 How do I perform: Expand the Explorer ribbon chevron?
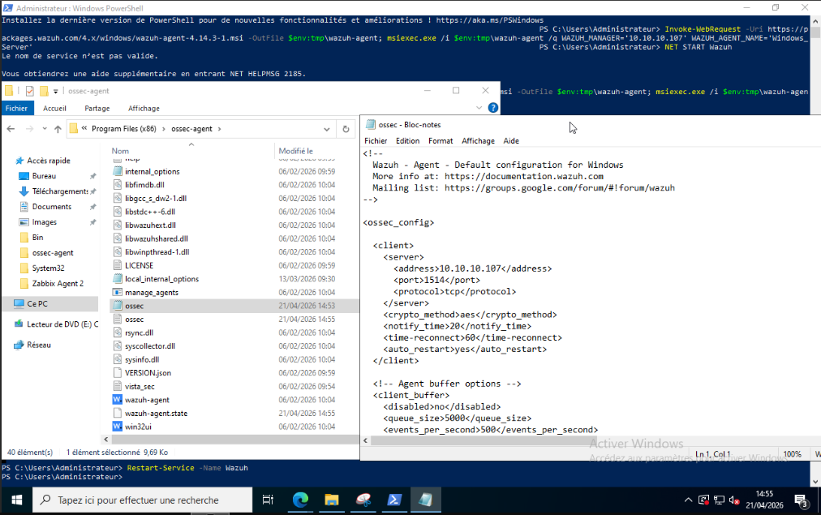coord(479,108)
